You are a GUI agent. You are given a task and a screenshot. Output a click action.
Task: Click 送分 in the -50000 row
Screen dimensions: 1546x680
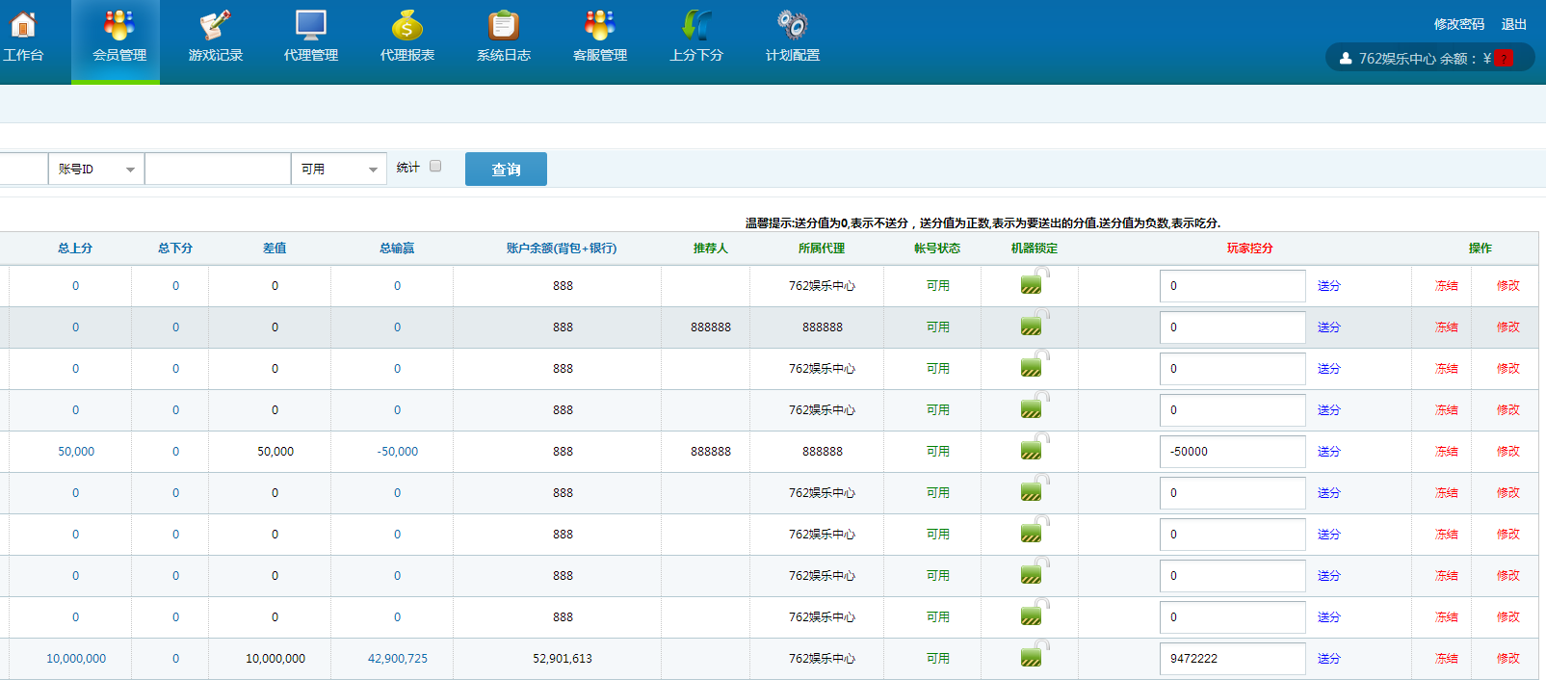[x=1328, y=452]
